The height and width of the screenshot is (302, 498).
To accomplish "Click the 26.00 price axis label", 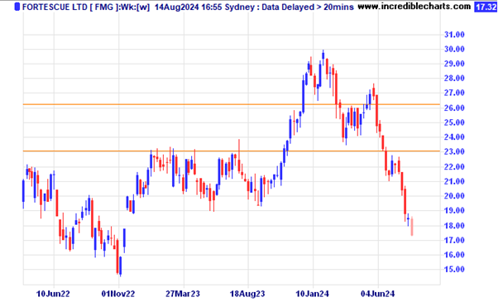I will [x=454, y=108].
